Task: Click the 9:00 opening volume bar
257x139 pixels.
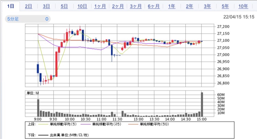Action: [38, 108]
